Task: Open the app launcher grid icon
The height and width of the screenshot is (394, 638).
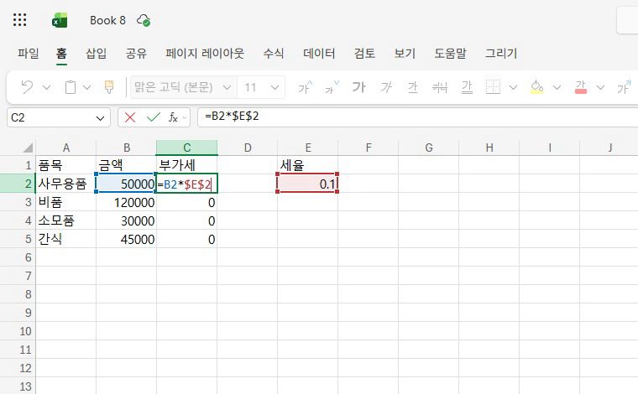Action: pos(19,20)
